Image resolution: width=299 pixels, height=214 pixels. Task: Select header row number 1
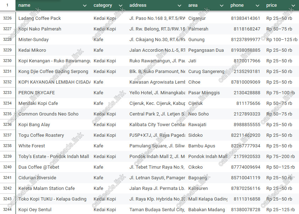(x=8, y=5)
